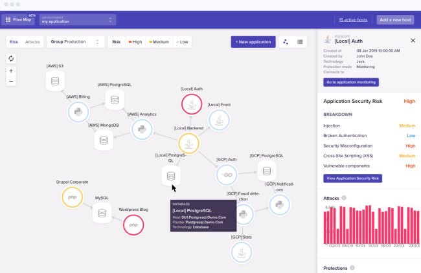Open the Group Production dropdown

click(x=75, y=42)
